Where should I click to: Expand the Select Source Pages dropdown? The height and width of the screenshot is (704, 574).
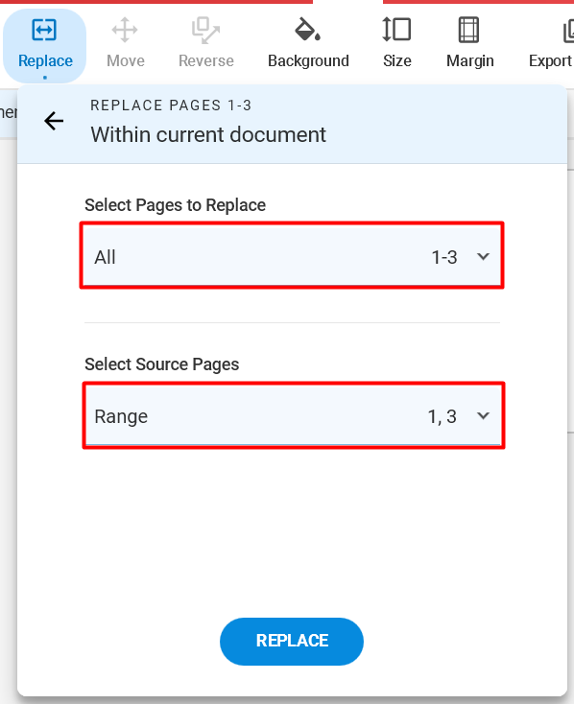tap(293, 415)
